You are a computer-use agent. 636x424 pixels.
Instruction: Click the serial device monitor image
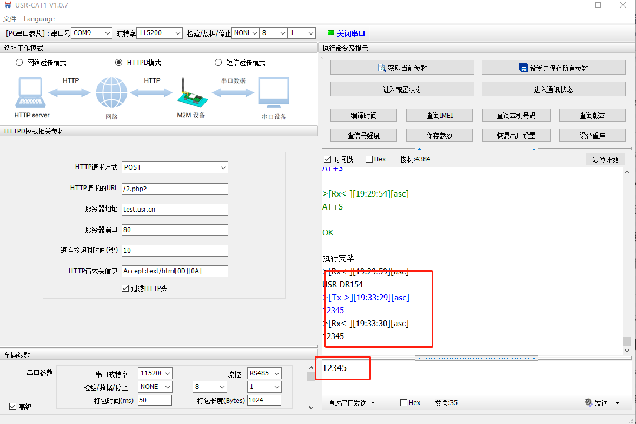[x=274, y=94]
